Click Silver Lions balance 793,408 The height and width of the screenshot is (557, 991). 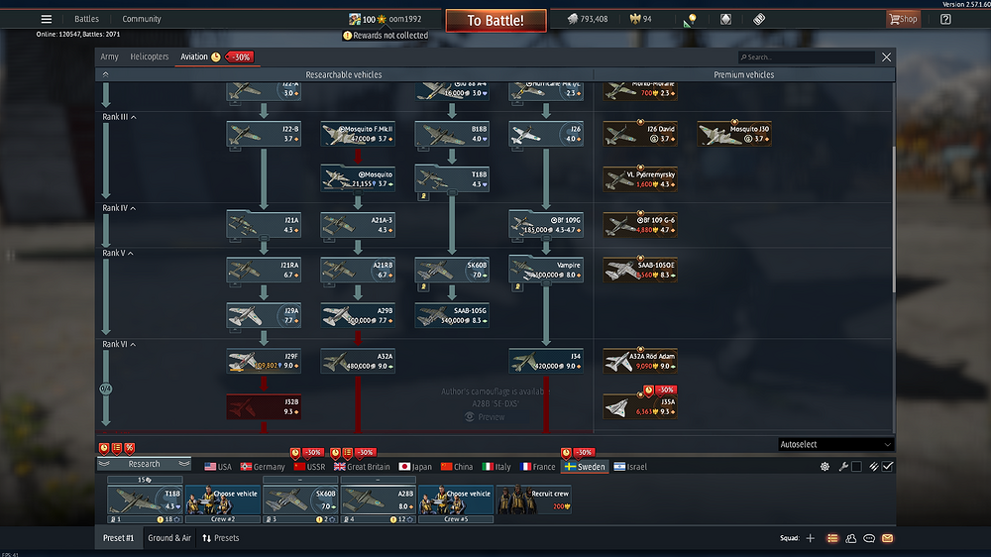click(587, 19)
